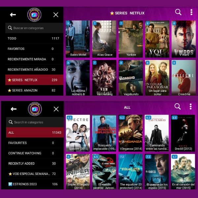Screen dimensions: 198x198
Task: Open V3nganza (2014) poster
Action: click(130, 133)
